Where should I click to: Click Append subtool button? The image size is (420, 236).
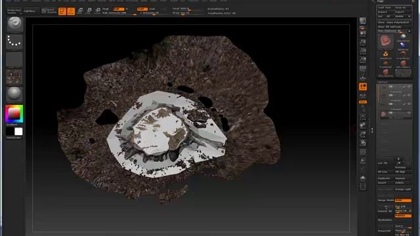pos(403,178)
